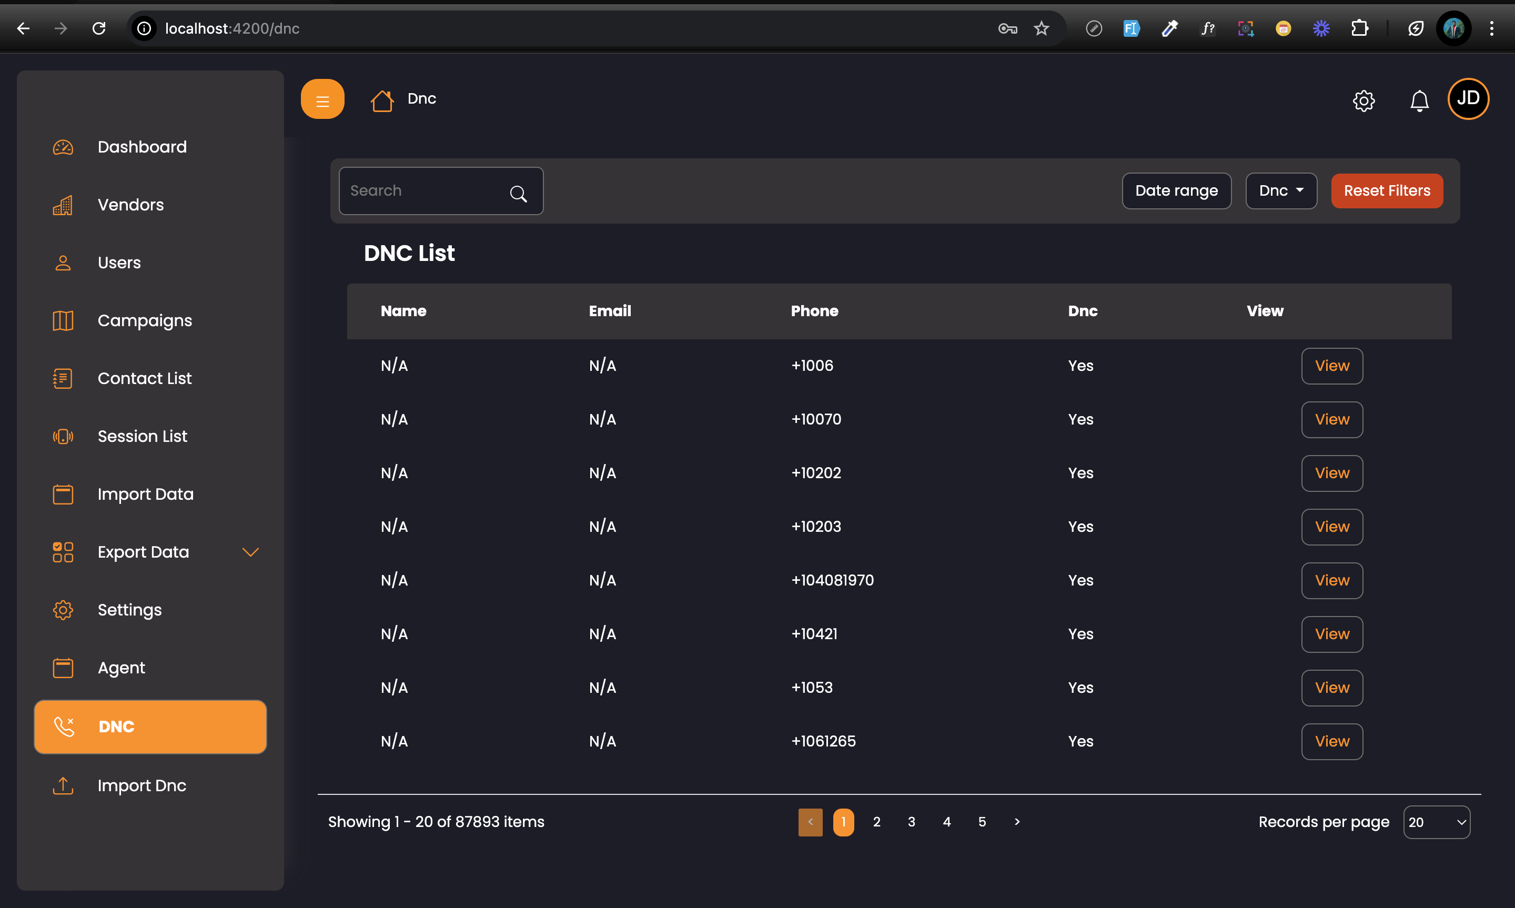Click the Users person icon
The height and width of the screenshot is (908, 1515).
pyautogui.click(x=63, y=263)
